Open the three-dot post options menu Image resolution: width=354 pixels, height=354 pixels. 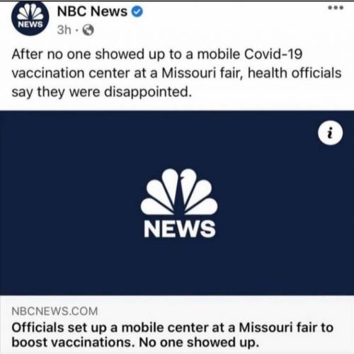(x=336, y=8)
